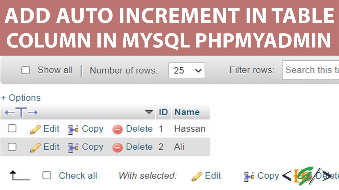Select the checkbox for Hassan's row

12,129
